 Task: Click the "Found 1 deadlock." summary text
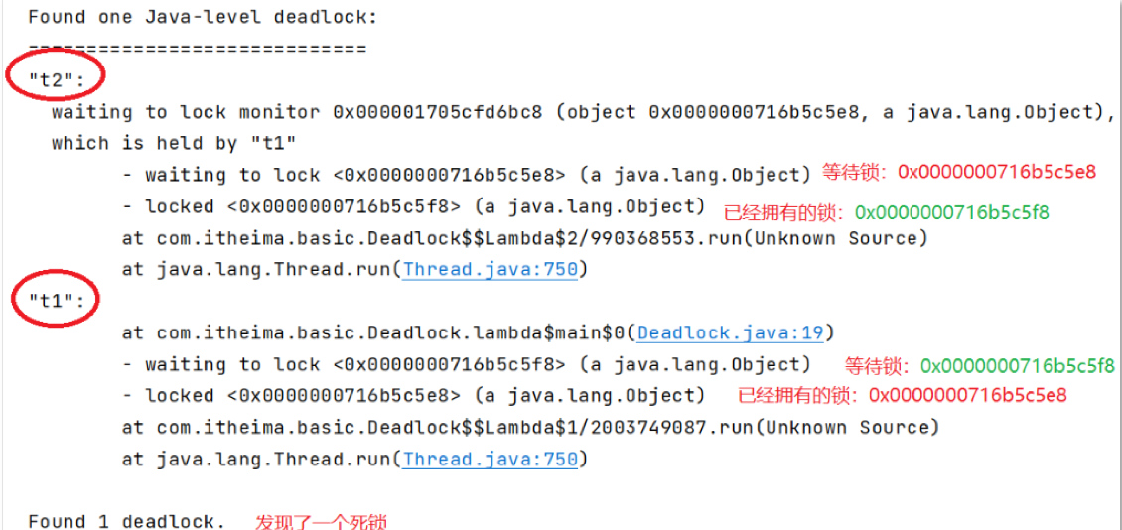pos(126,521)
